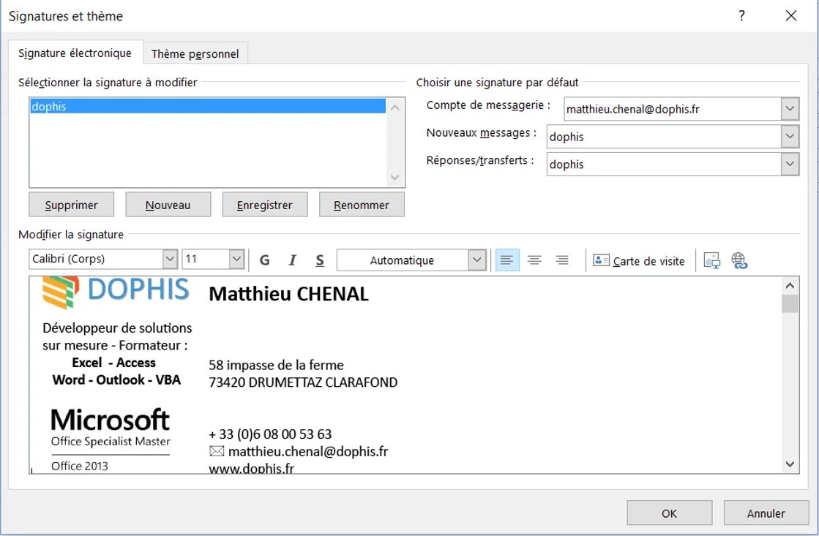819x536 pixels.
Task: Switch to Thème personnel tab
Action: point(195,54)
